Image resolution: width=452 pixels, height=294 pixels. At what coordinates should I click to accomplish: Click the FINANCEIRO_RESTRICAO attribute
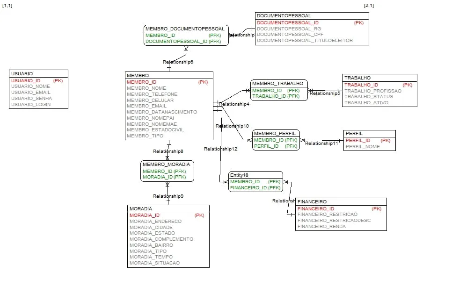(x=327, y=215)
